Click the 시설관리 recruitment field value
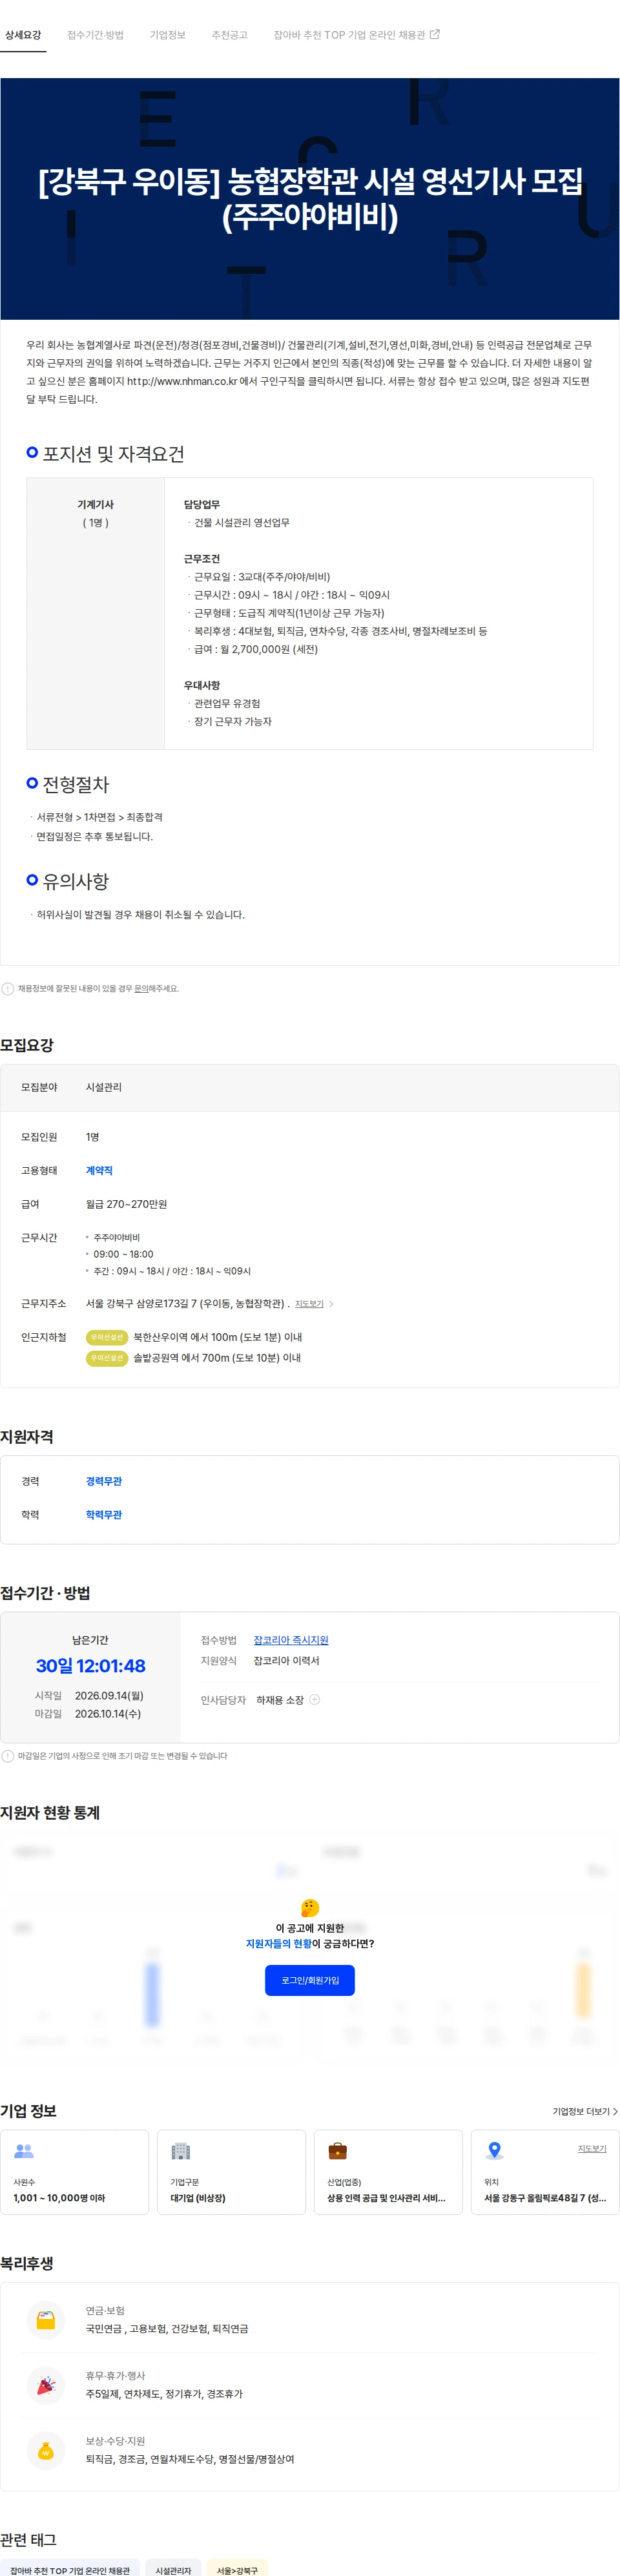 pyautogui.click(x=104, y=1087)
